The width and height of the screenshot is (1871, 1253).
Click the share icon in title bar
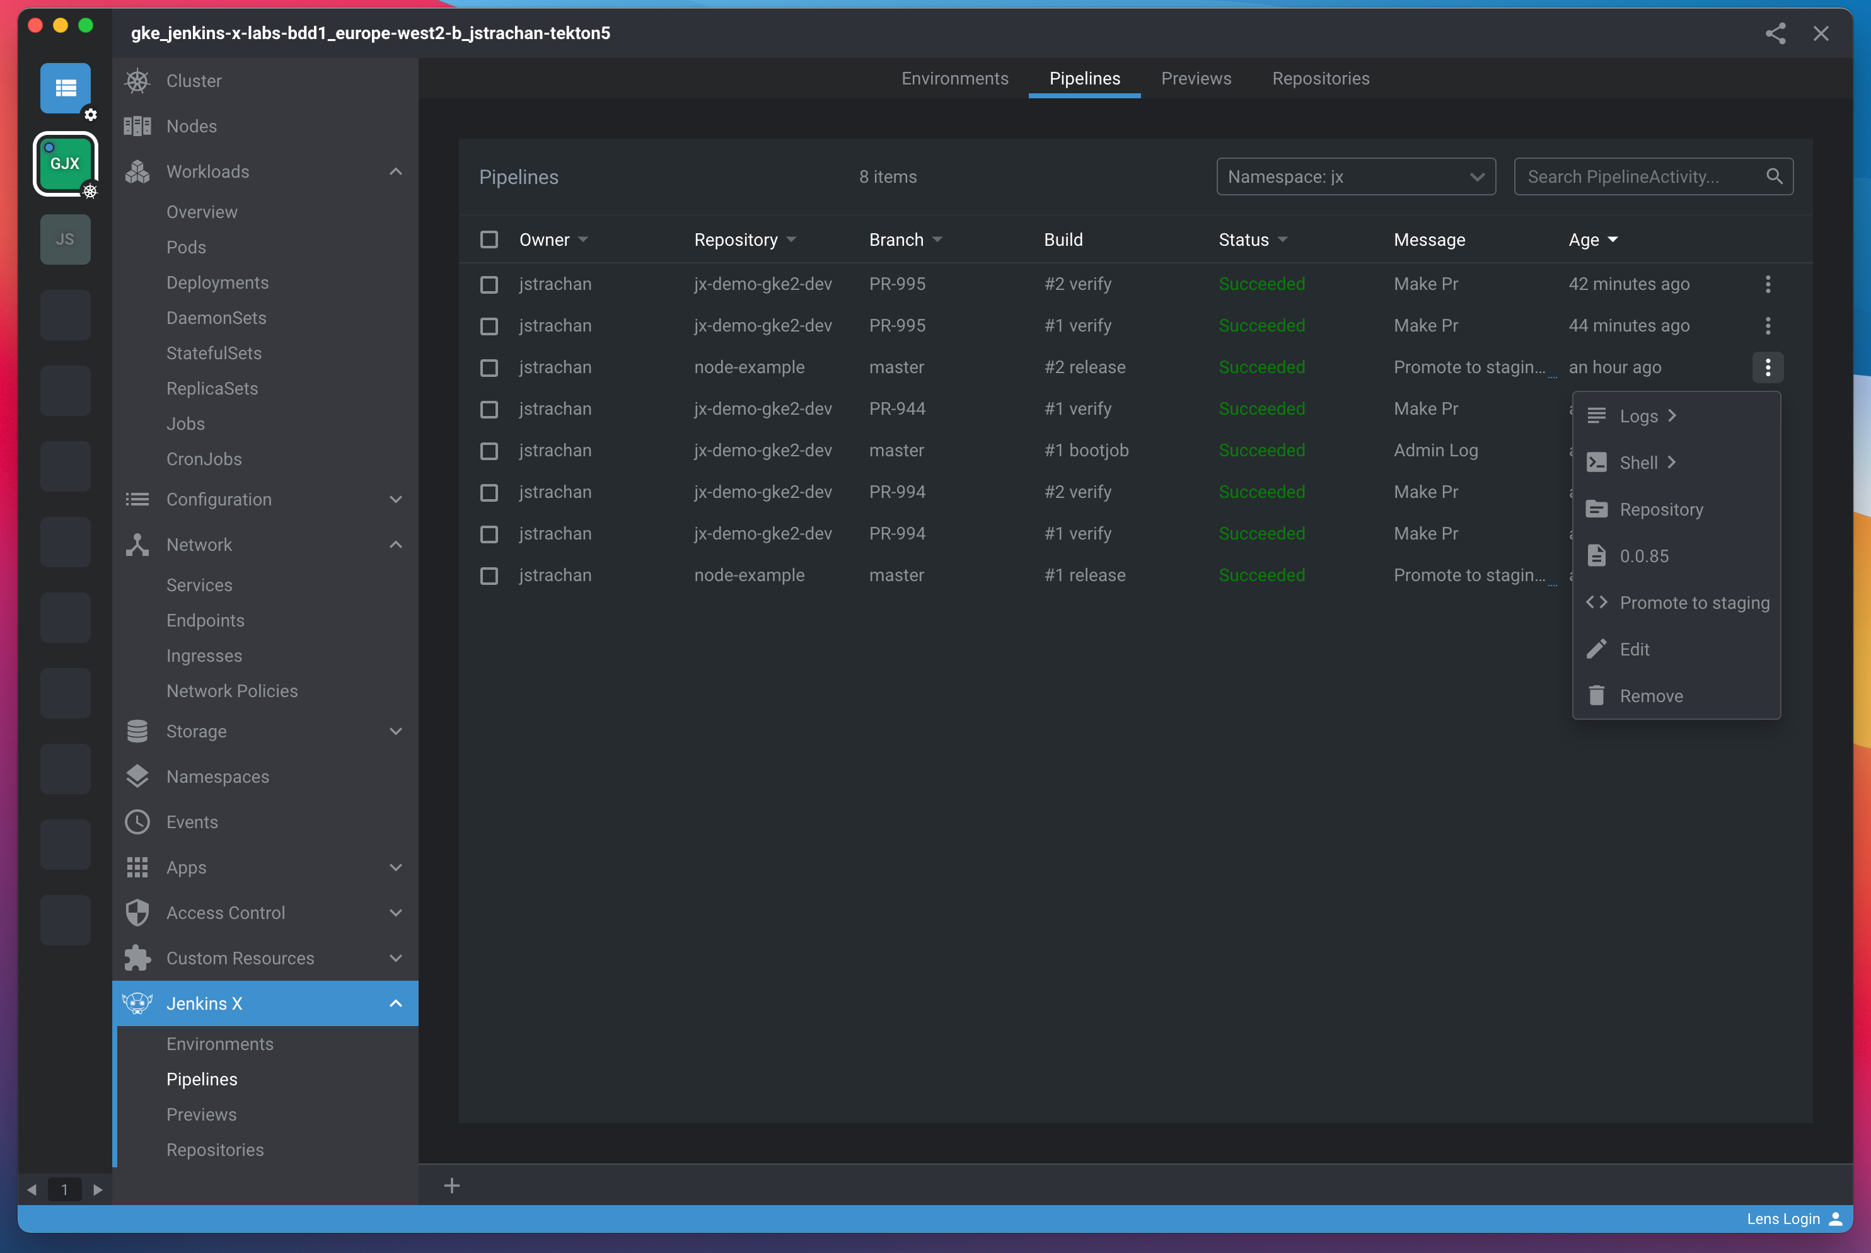[x=1775, y=33]
